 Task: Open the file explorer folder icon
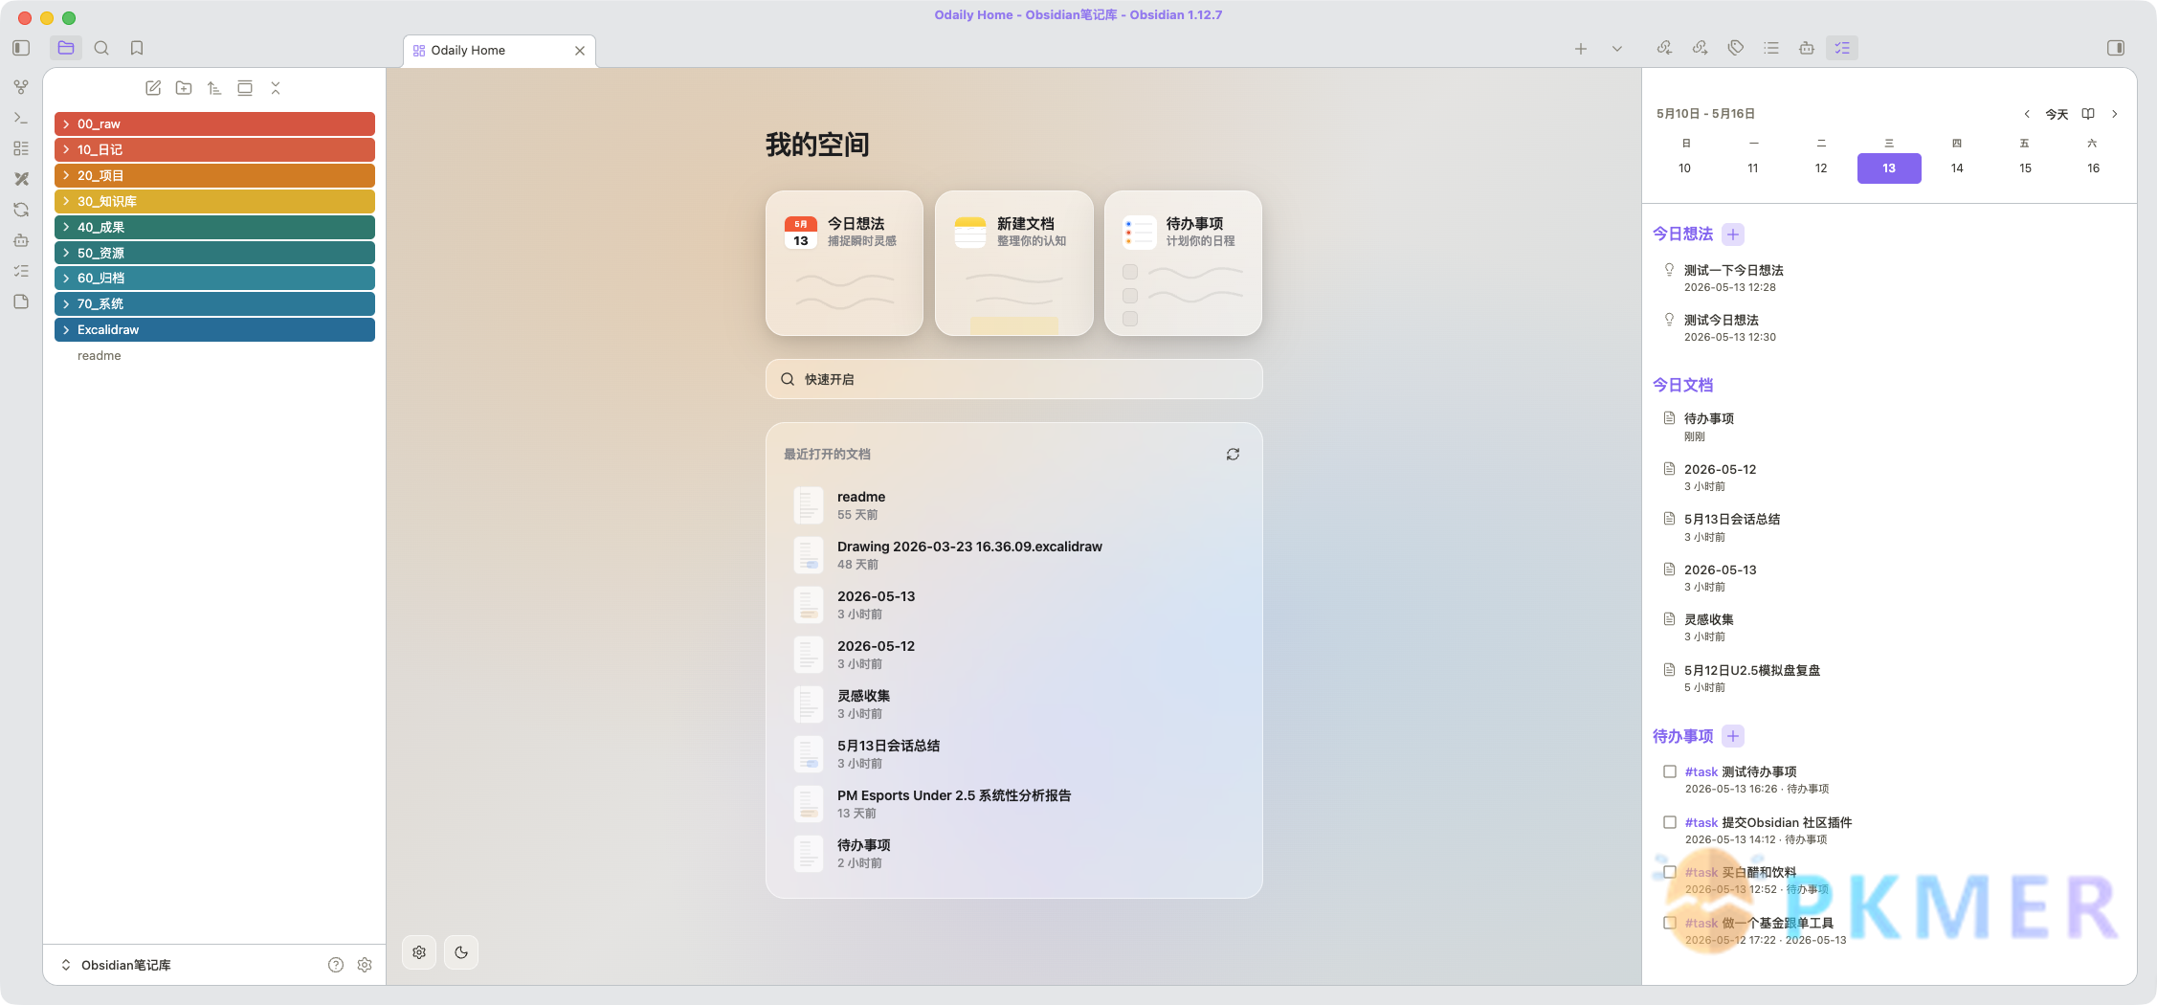click(x=66, y=48)
